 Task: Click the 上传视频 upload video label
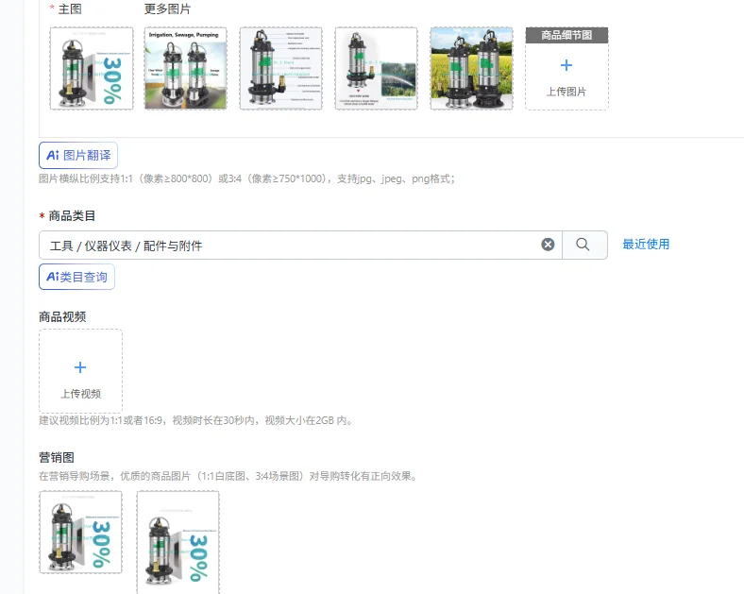(x=80, y=394)
